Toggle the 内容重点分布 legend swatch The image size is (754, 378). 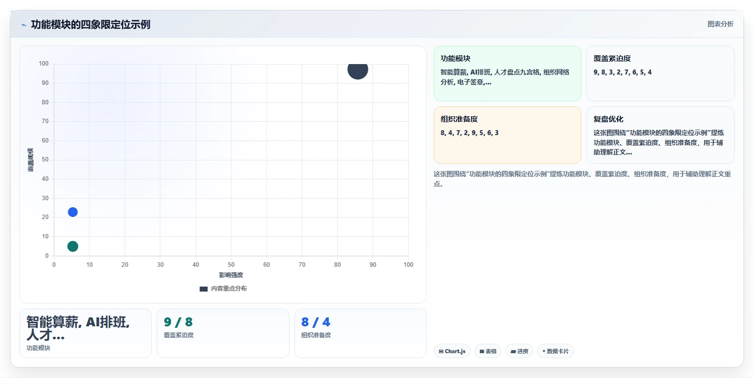coord(203,289)
